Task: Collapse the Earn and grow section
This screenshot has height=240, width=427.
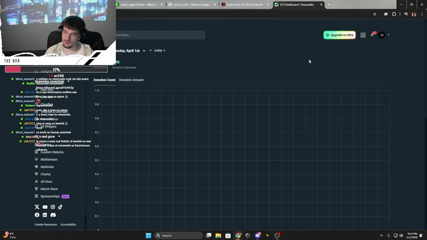Action: tap(59, 137)
